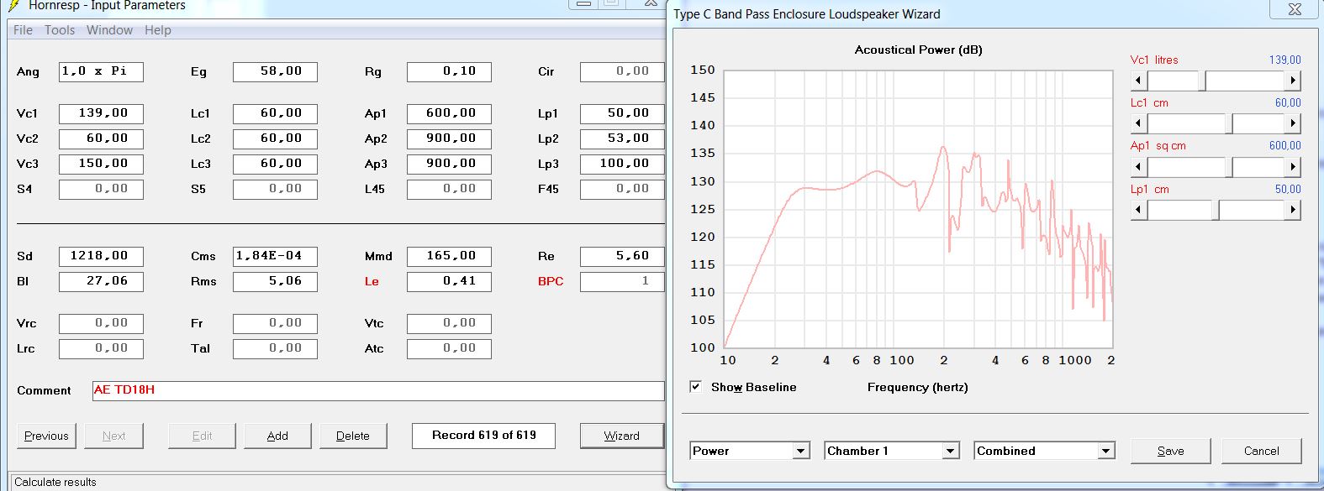Click the Lp1 cm slider thumb
Screen dimensions: 1324x491
tap(1216, 210)
